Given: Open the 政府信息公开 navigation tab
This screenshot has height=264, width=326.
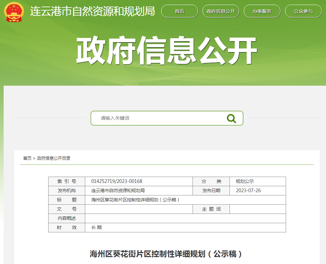Looking at the screenshot, I should point(221,11).
